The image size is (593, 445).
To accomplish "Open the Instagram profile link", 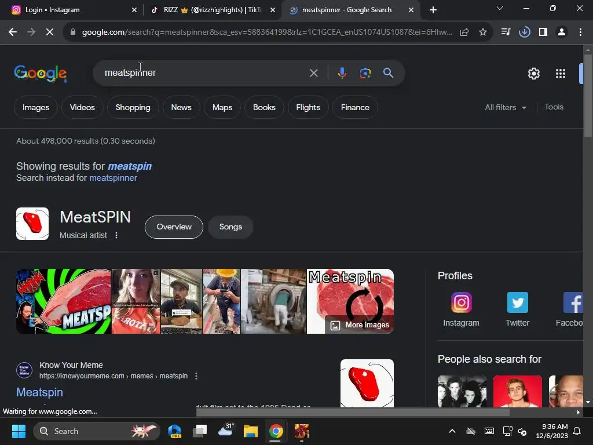I will click(x=461, y=309).
